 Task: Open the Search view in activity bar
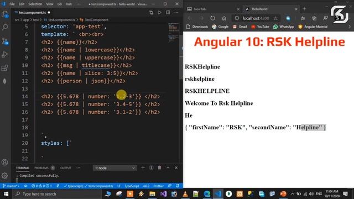(x=5, y=27)
